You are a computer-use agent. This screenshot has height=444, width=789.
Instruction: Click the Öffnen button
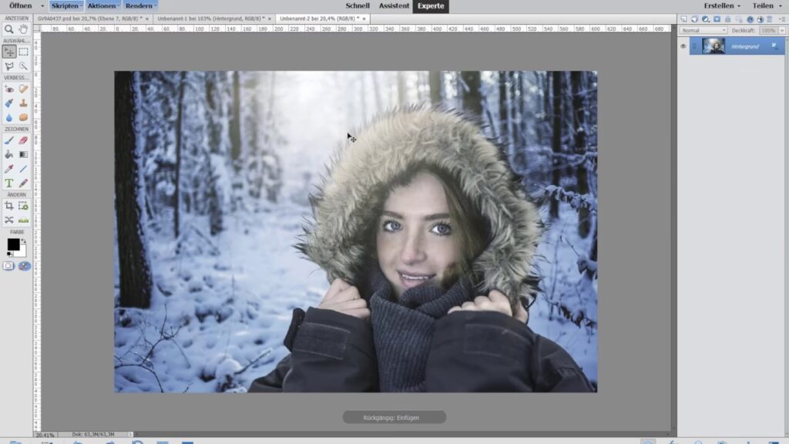(21, 5)
